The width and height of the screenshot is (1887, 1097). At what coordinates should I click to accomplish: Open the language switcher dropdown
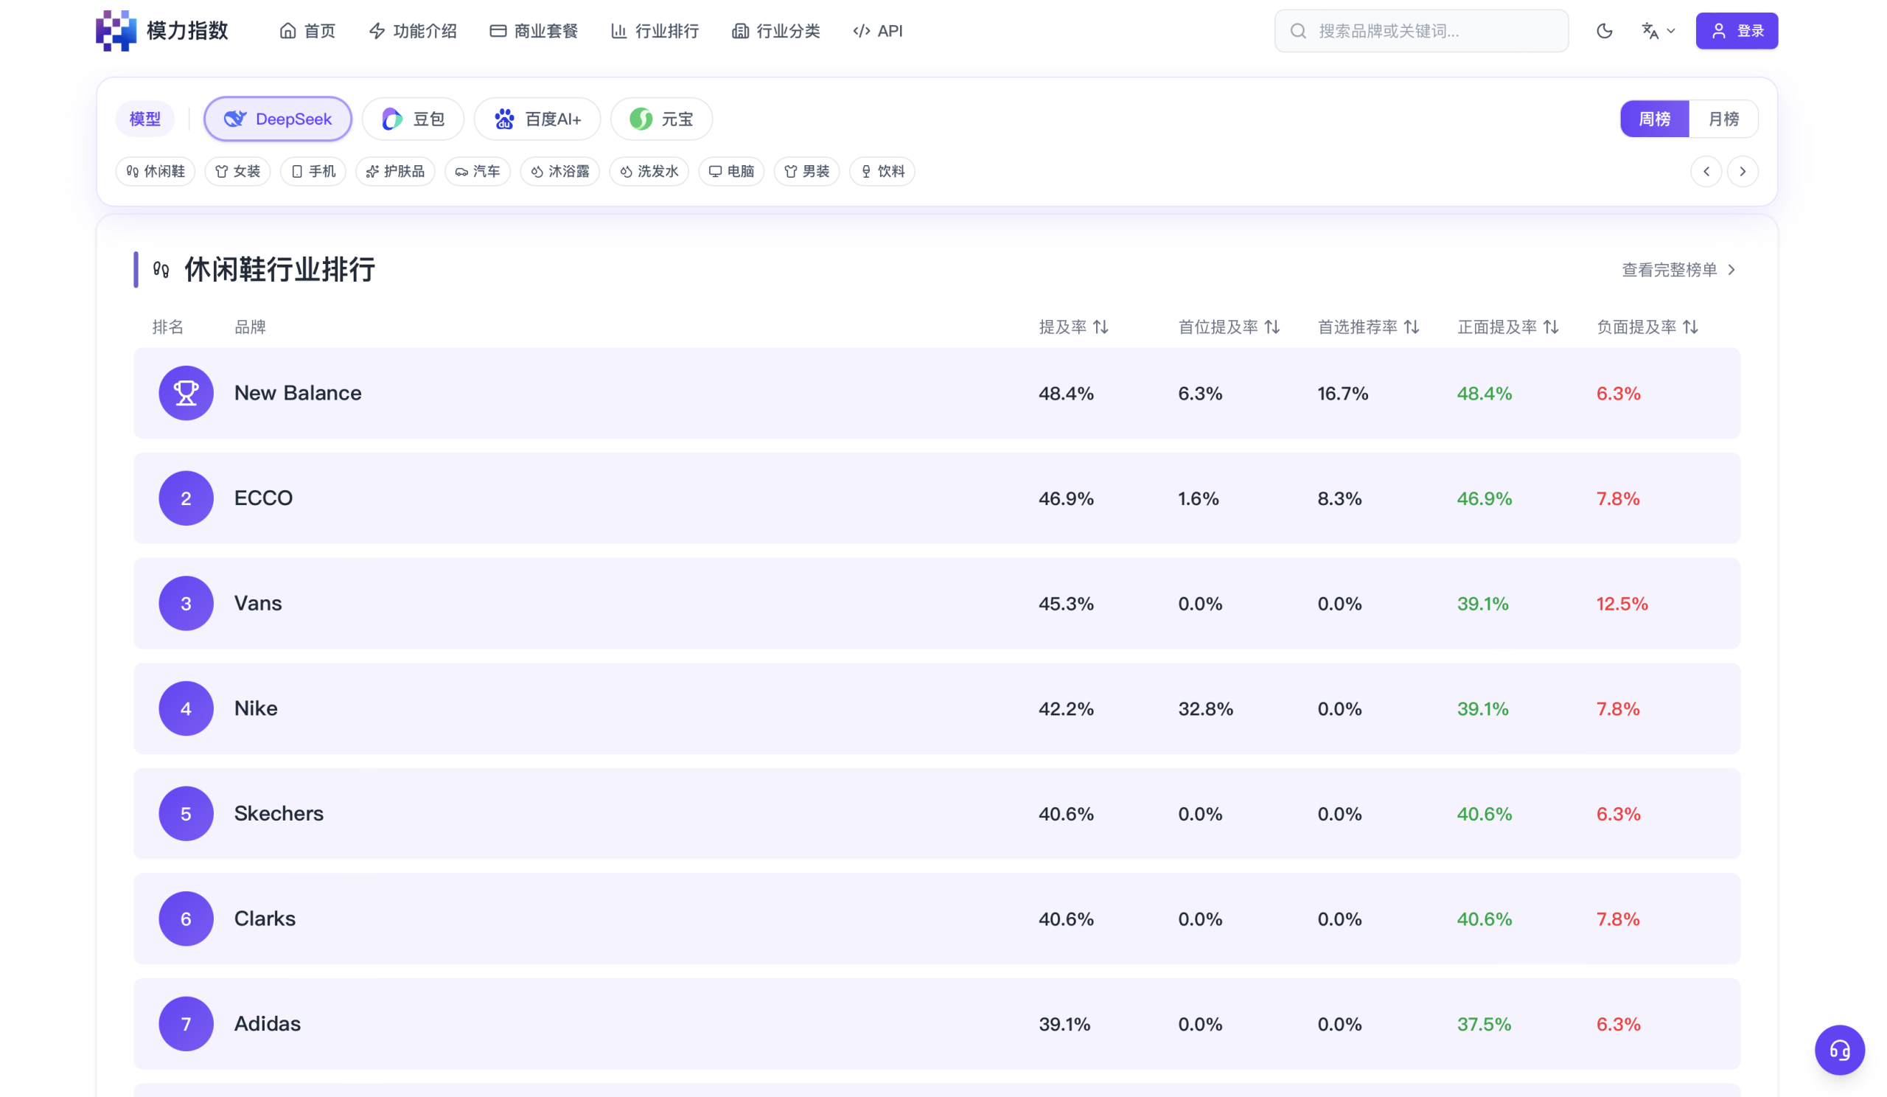tap(1658, 31)
